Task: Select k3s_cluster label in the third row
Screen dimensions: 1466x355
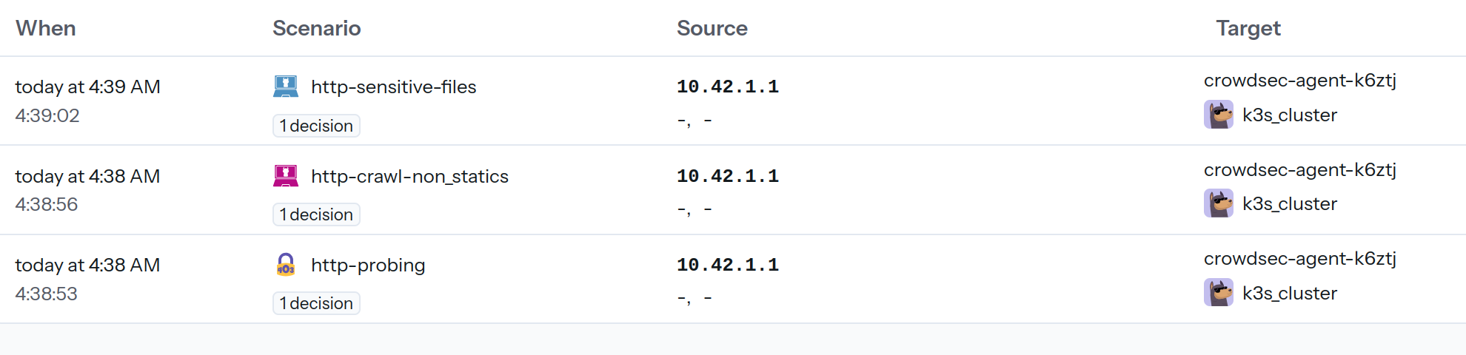Action: [1290, 293]
